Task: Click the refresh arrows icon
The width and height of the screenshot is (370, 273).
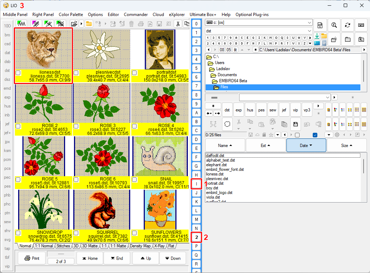Action: pos(347,25)
